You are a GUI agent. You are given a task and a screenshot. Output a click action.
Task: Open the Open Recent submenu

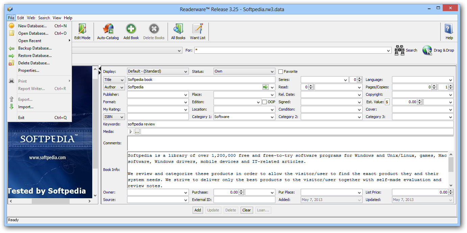[x=39, y=41]
